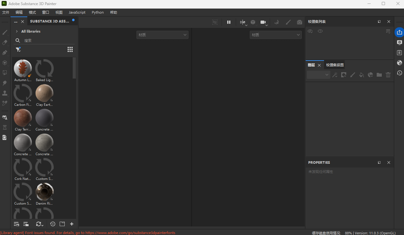Click the blue export textures button
This screenshot has width=404, height=235.
399,32
